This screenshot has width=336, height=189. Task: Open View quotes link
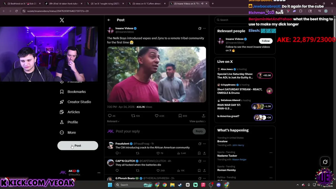pyautogui.click(x=197, y=121)
